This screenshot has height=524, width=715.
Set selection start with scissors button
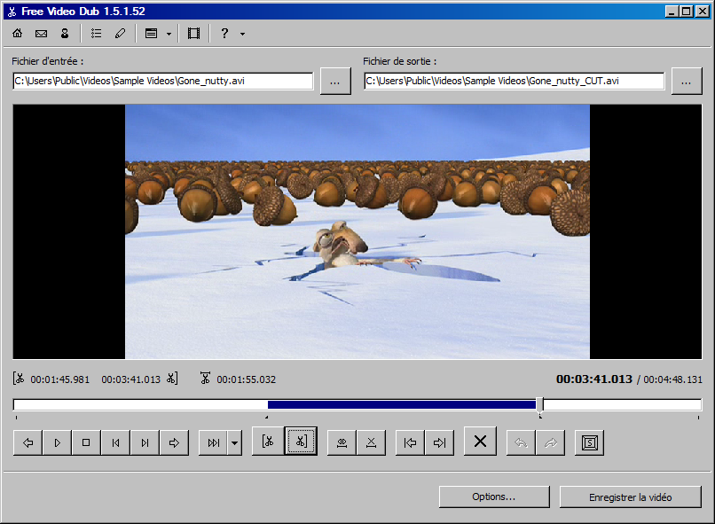click(x=268, y=442)
